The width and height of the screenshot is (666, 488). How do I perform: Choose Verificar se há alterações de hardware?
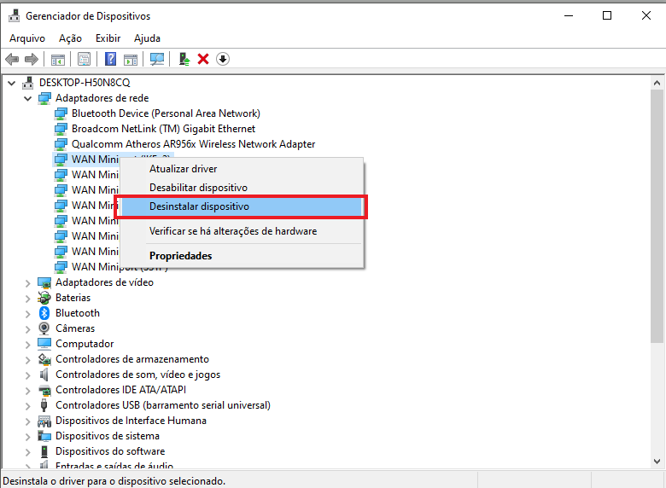(x=242, y=231)
